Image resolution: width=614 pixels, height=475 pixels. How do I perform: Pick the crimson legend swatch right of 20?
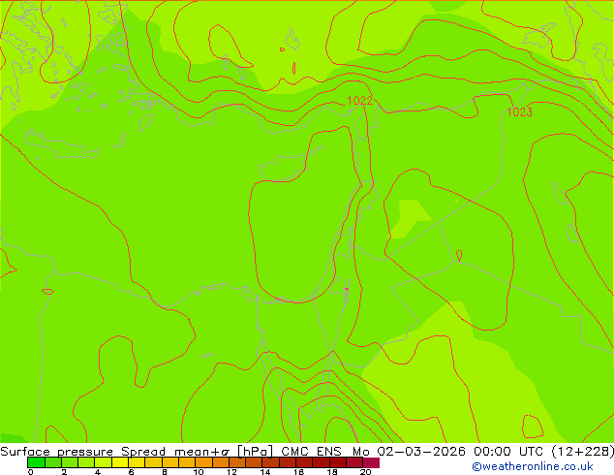(371, 462)
